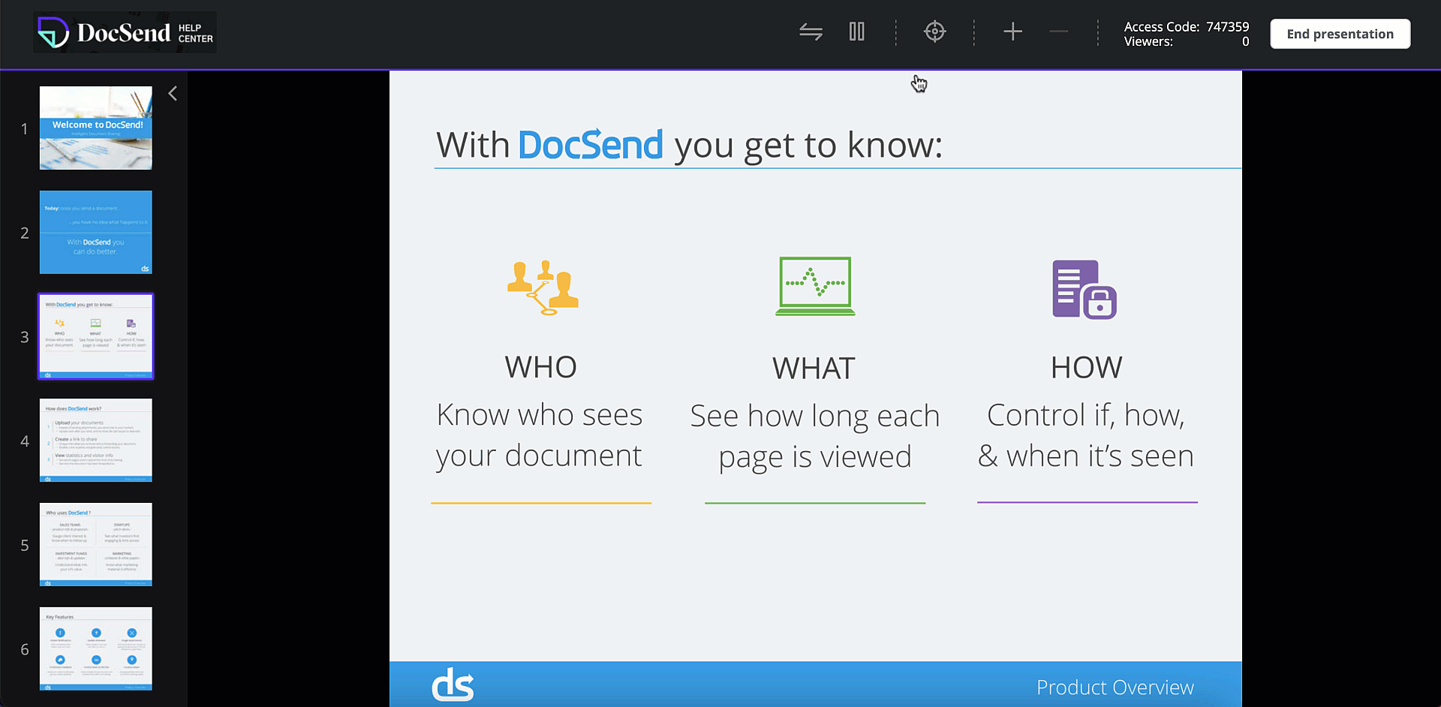Click the ds logo in slide footer
Viewport: 1441px width, 707px height.
(x=453, y=684)
